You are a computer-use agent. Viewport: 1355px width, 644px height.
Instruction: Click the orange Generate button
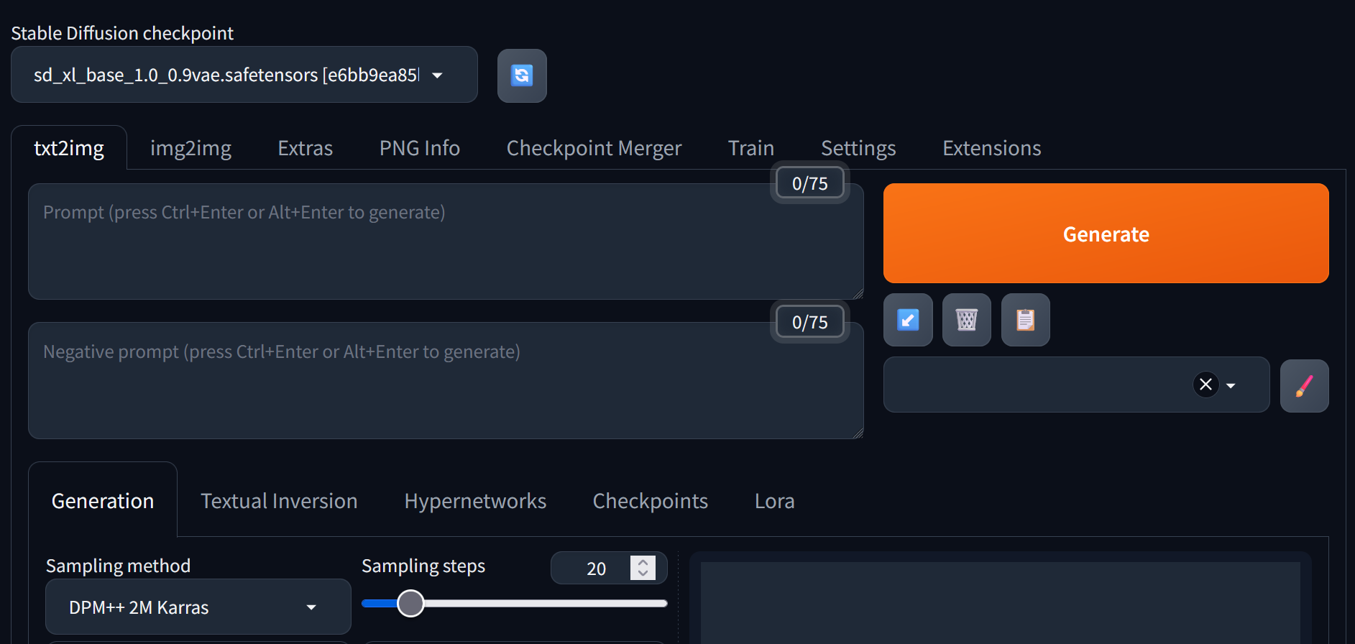point(1106,234)
